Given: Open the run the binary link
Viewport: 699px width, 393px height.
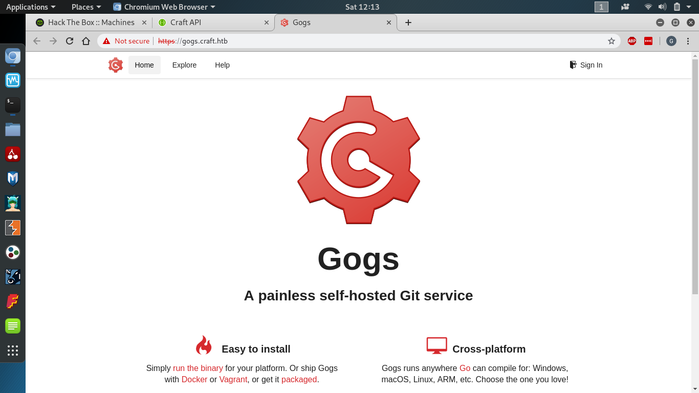Looking at the screenshot, I should pos(198,368).
